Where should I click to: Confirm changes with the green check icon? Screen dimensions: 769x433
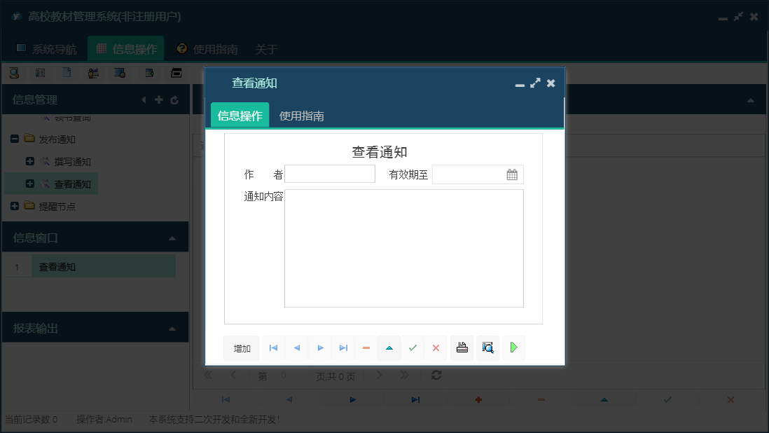click(413, 348)
